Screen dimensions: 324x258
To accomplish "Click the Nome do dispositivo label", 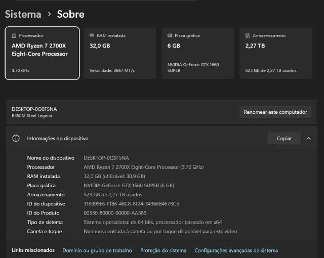I will [51, 158].
